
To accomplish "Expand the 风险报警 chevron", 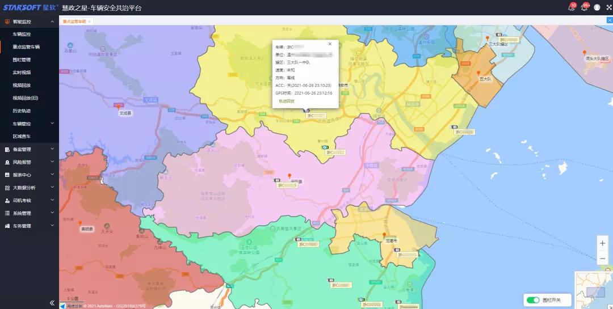I will coord(52,162).
